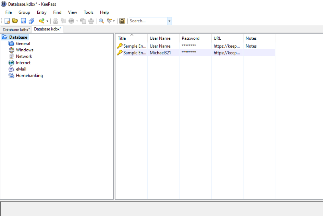Click the Perform Auto-Type toolbar icon

91,21
